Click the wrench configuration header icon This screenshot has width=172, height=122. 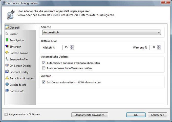click(11, 15)
